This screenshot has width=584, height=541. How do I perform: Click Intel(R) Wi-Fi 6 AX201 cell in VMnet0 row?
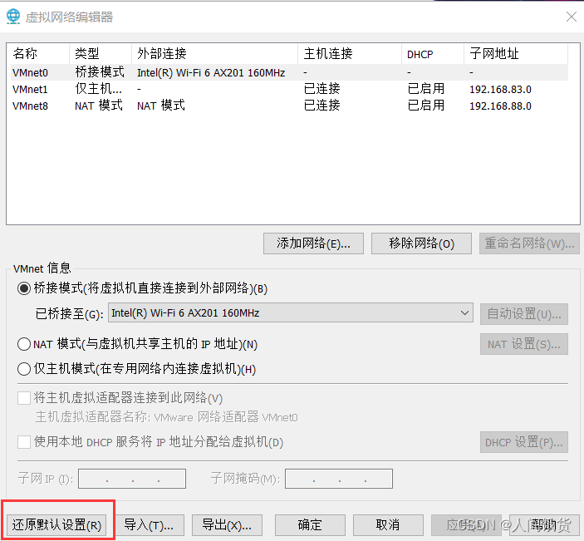(x=211, y=72)
